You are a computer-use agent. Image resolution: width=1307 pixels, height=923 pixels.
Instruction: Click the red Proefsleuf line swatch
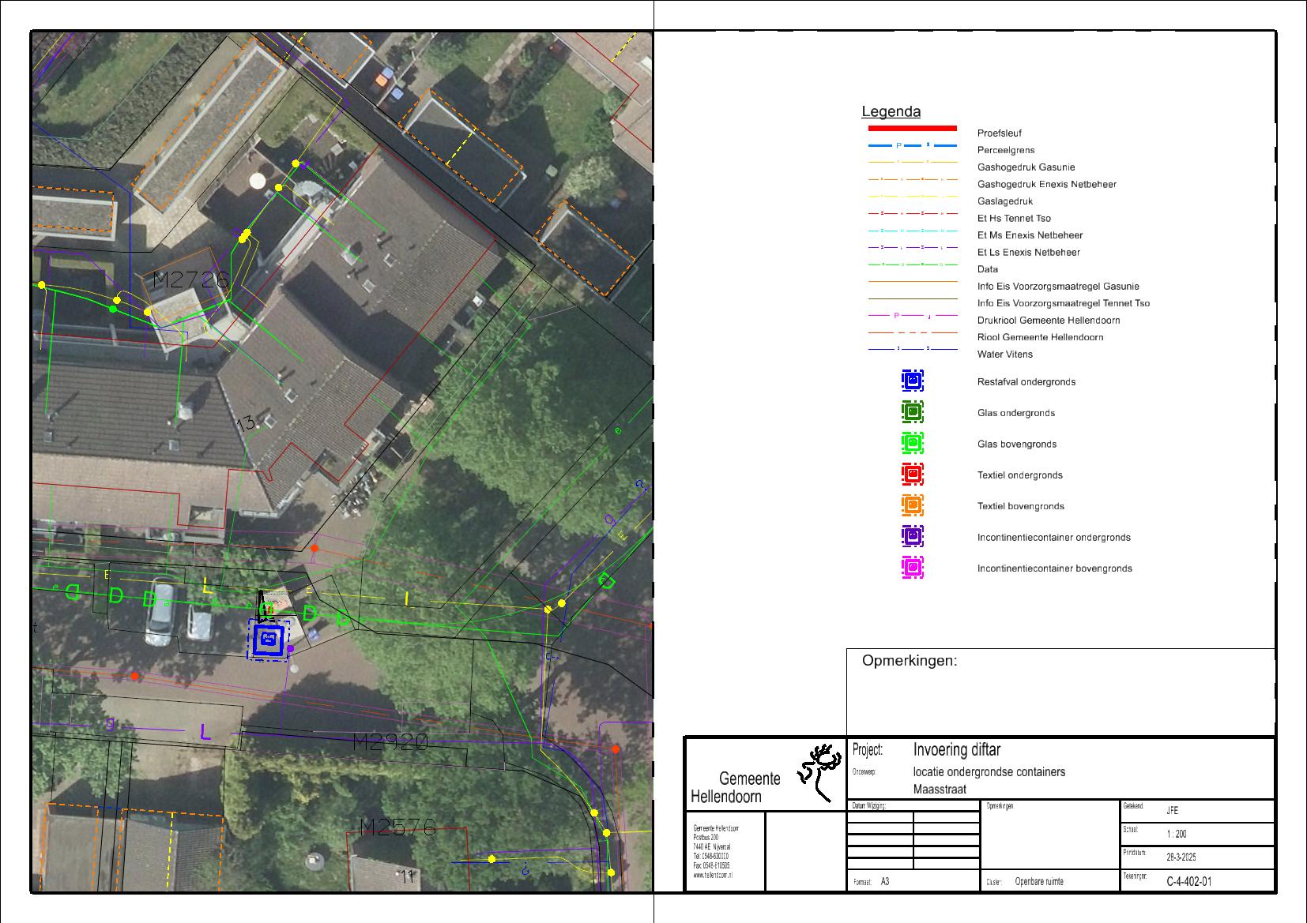[912, 128]
